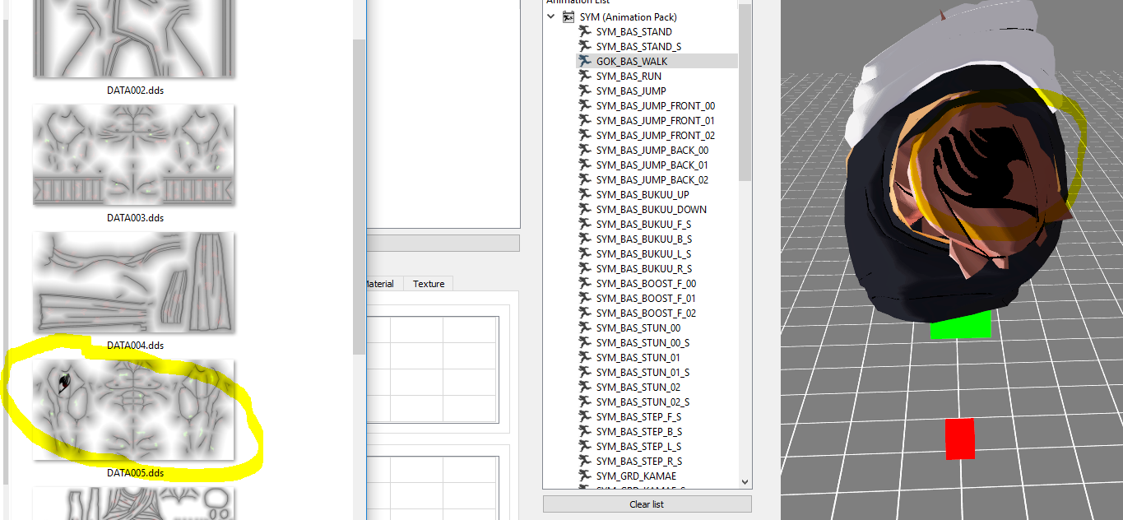
Task: Select the DATA005.dds texture thumbnail
Action: click(134, 410)
